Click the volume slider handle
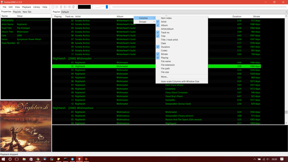 (107, 7)
